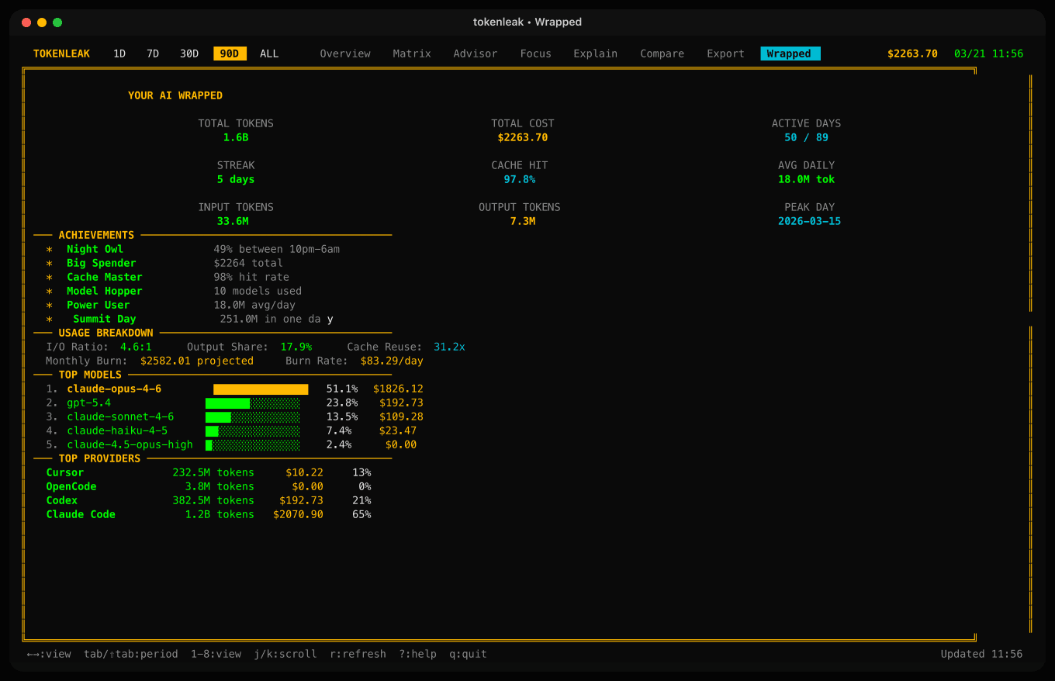
Task: Select the highlighted 90D period
Action: tap(230, 54)
